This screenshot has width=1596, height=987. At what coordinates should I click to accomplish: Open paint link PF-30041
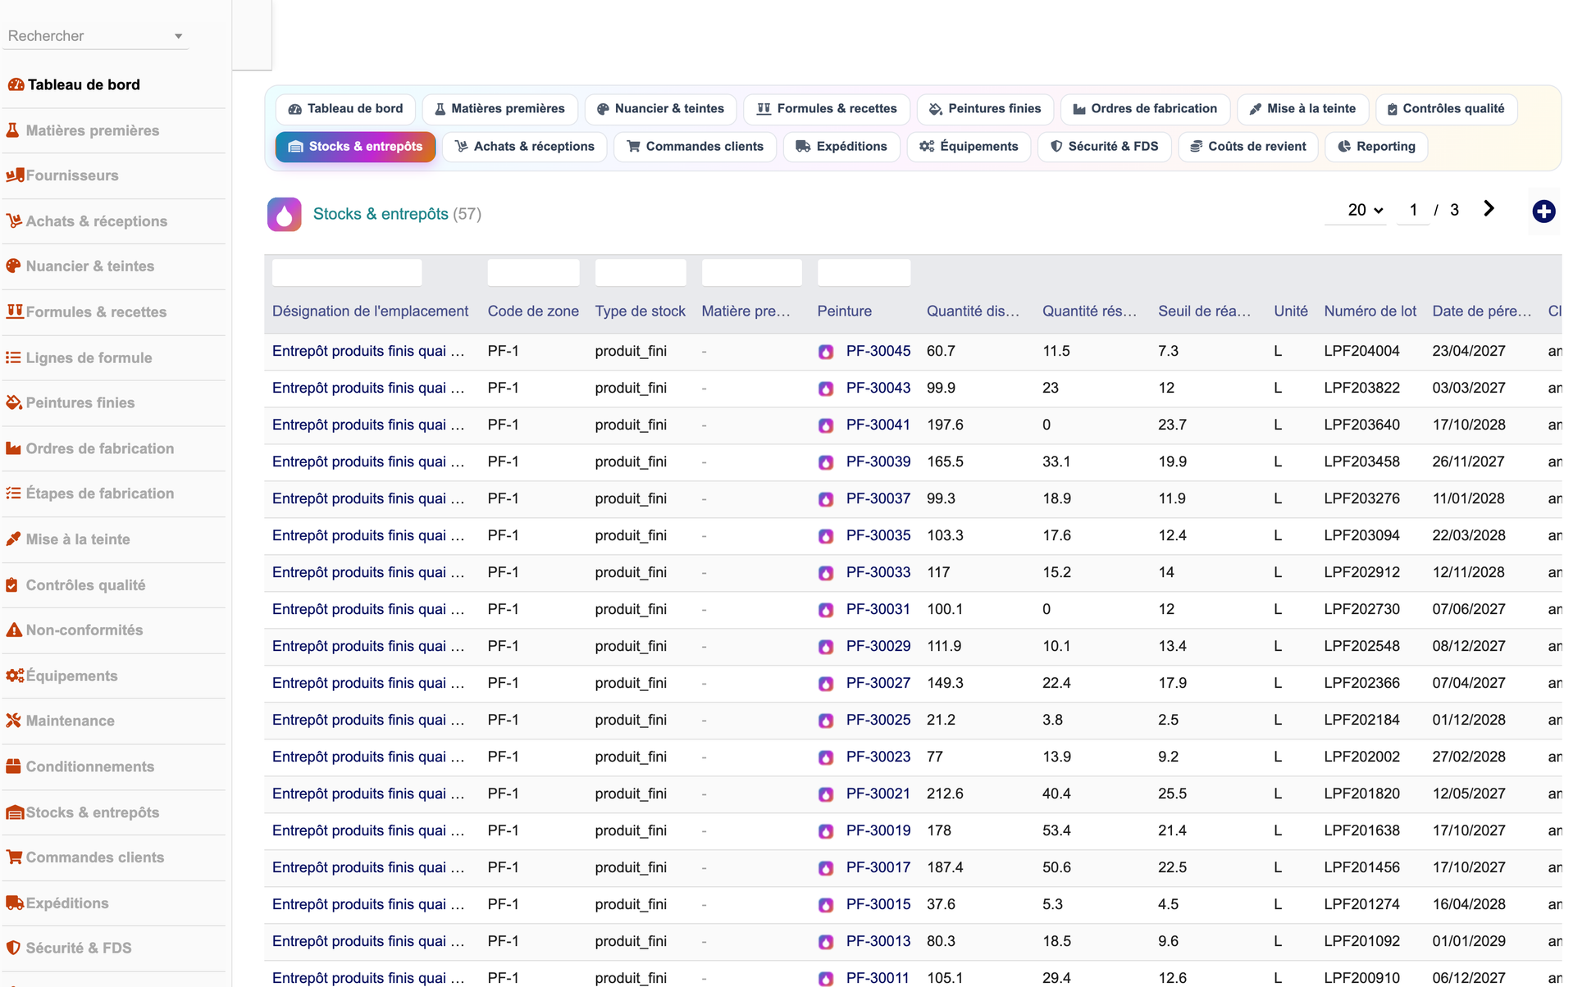[x=878, y=425]
